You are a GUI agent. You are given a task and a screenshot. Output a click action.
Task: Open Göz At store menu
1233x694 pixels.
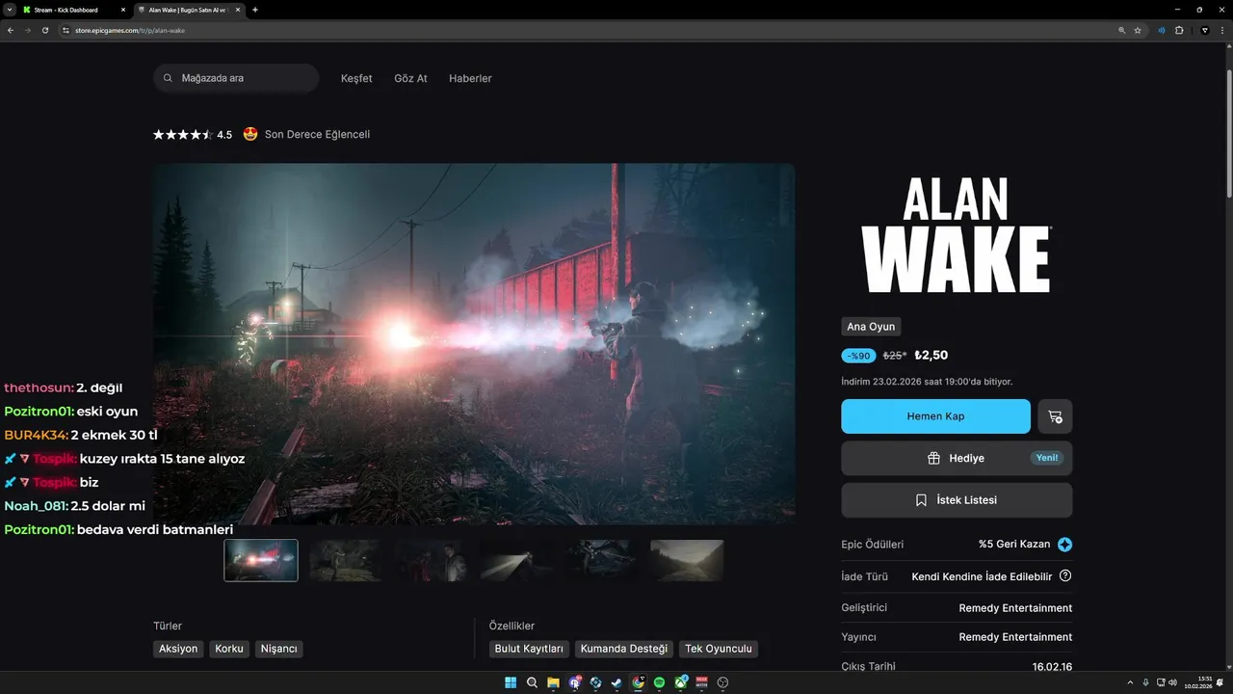point(410,78)
